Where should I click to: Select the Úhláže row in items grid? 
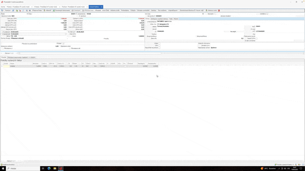click(x=13, y=66)
